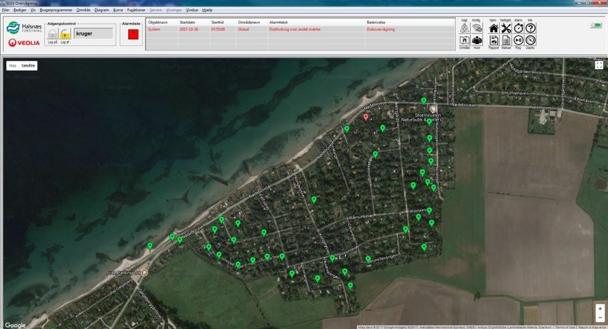Click the red Alarmliste indicator square
Image resolution: width=608 pixels, height=329 pixels.
[133, 35]
